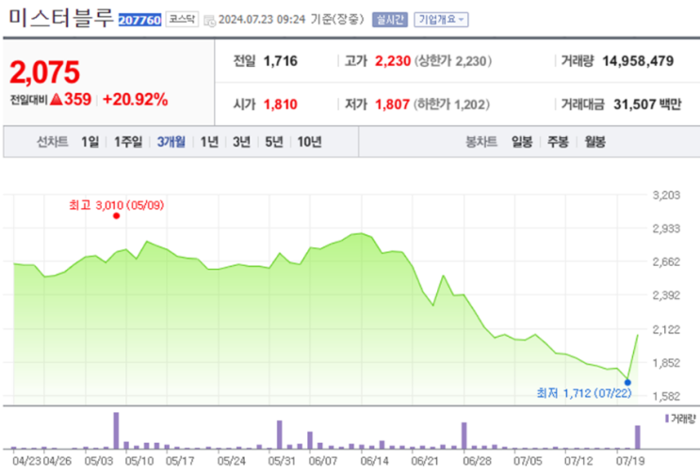
Task: Open the 기업개요 dropdown
Action: 441,20
